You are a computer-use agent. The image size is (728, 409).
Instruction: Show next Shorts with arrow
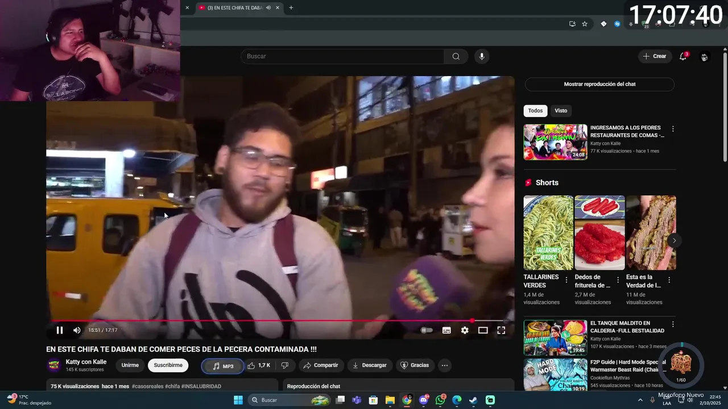pos(674,240)
